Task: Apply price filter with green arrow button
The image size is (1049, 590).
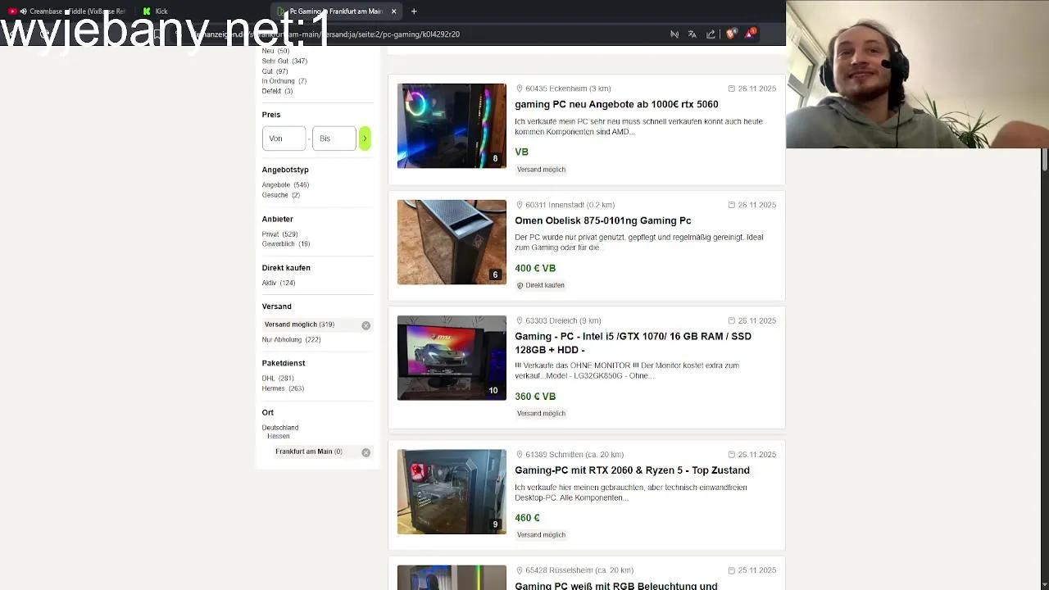Action: [365, 138]
